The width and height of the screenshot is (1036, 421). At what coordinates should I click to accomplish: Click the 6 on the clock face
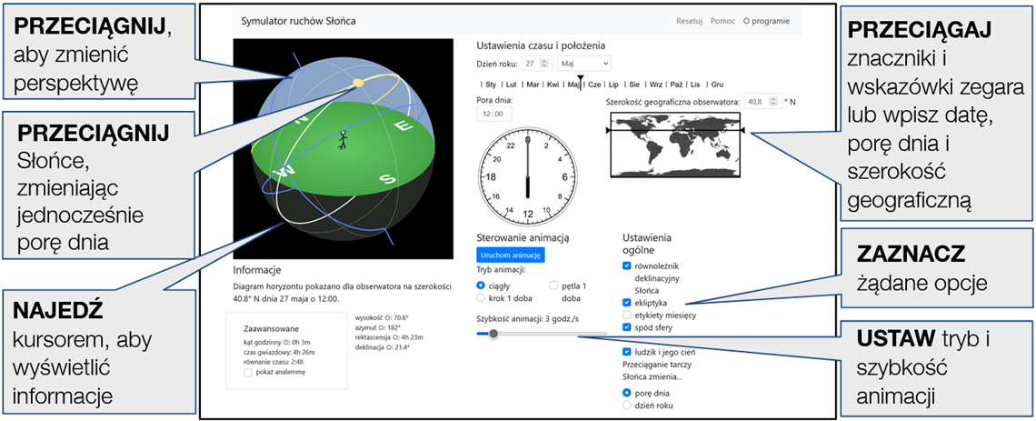(x=564, y=177)
